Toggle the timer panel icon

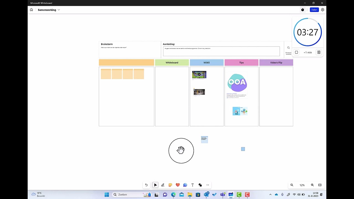coord(303,10)
